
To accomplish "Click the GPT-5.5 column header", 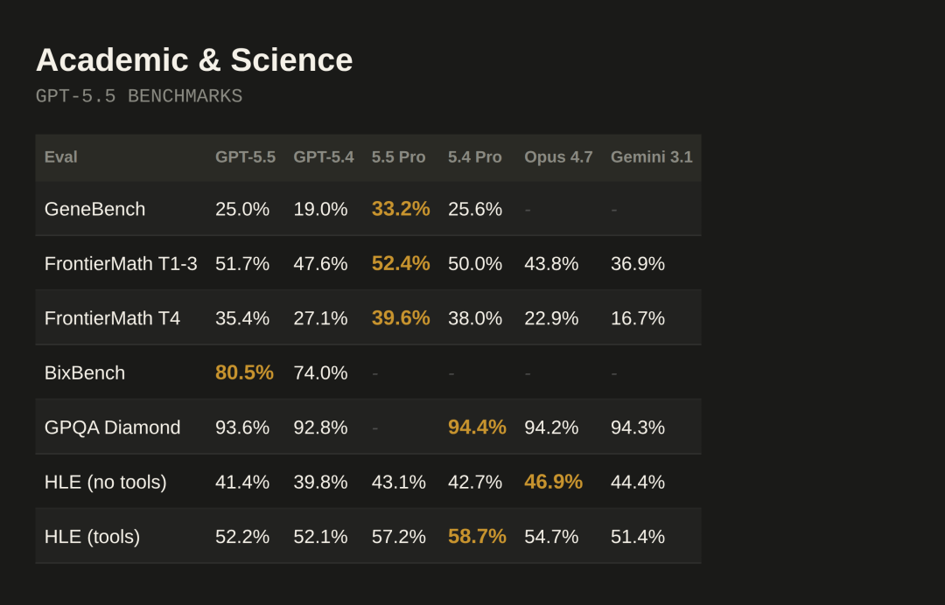I will 245,157.
